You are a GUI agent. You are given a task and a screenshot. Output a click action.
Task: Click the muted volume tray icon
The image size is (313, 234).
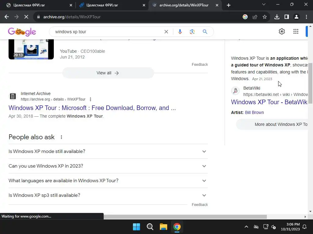(274, 227)
